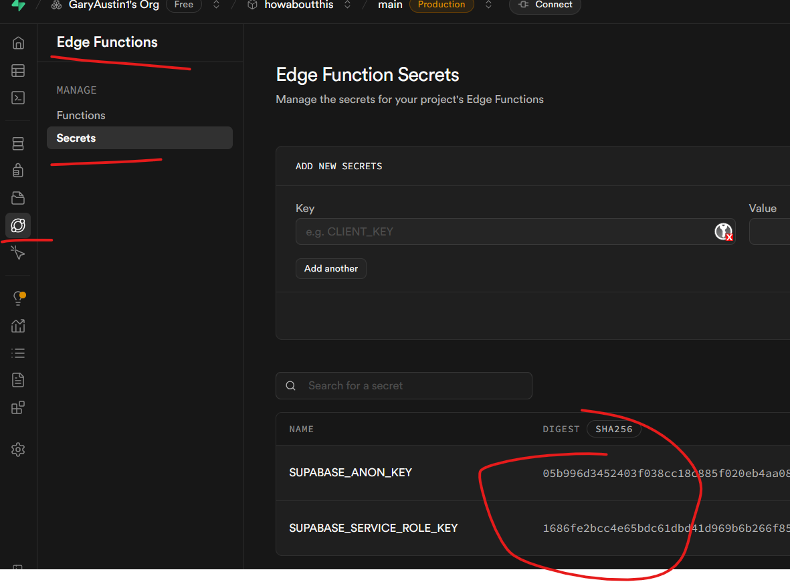Open the Logs list icon

point(18,353)
